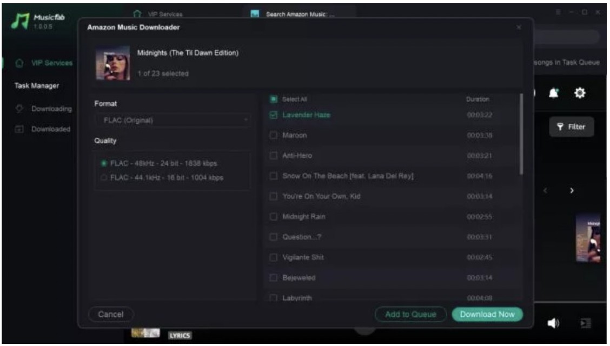Click the Maroon track title

click(x=295, y=135)
